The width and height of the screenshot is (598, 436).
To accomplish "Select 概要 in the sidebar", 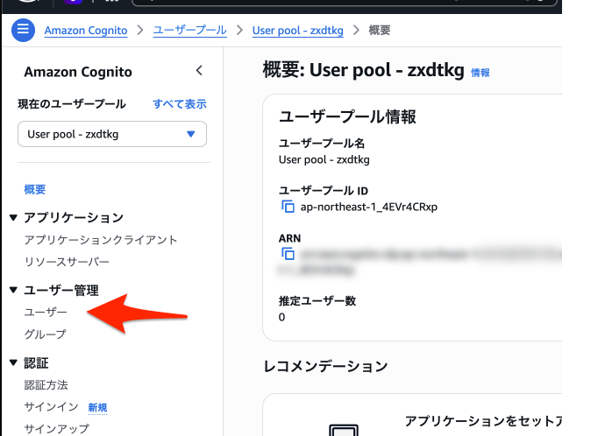I will [x=35, y=189].
